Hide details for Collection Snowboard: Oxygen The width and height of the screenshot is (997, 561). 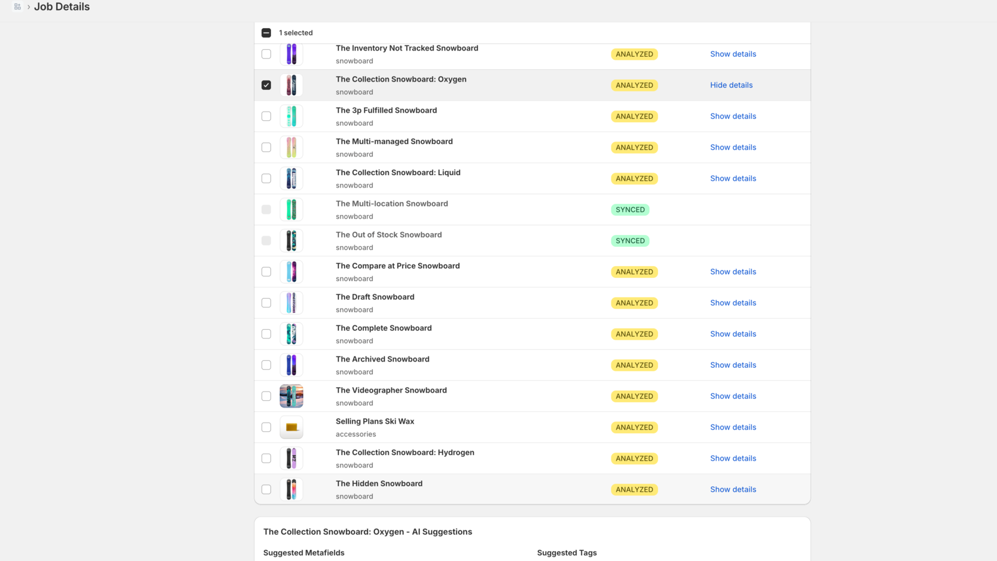pos(731,85)
